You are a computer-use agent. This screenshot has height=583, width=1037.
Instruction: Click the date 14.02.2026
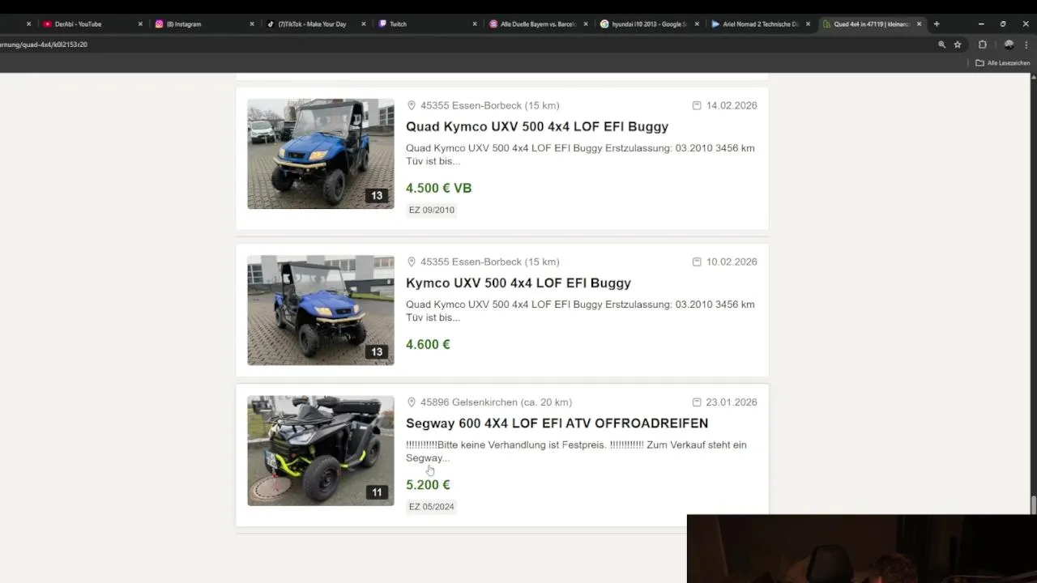pyautogui.click(x=732, y=105)
